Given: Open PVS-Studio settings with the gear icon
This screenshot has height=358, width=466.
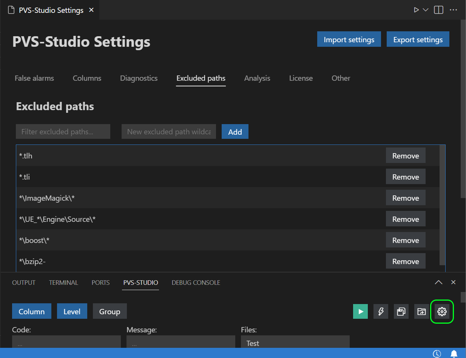Looking at the screenshot, I should 442,311.
